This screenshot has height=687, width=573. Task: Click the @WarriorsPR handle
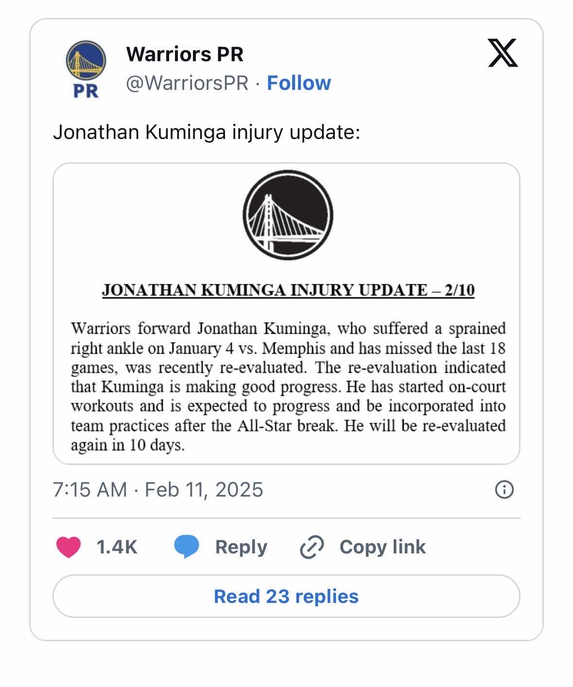point(187,83)
